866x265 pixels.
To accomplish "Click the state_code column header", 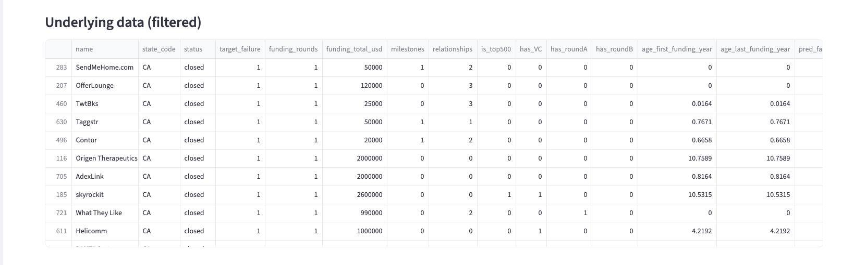I will tap(159, 49).
